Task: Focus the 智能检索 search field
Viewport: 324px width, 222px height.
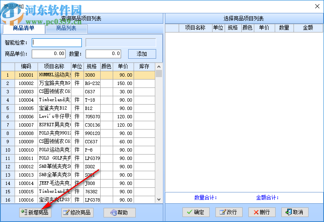Action: pyautogui.click(x=57, y=42)
